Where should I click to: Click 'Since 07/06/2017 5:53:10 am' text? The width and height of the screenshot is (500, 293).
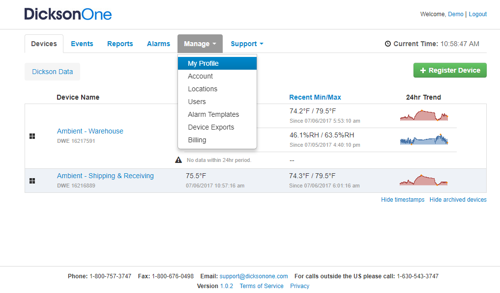pos(324,121)
